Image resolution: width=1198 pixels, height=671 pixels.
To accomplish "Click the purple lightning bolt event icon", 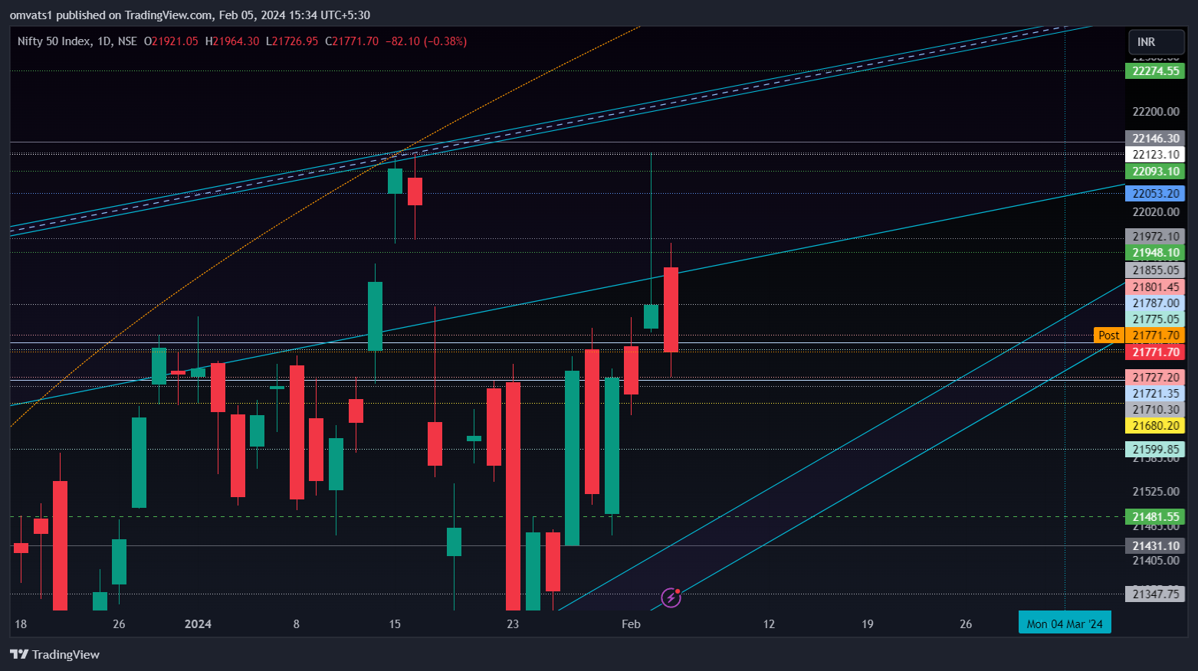I will pyautogui.click(x=671, y=597).
